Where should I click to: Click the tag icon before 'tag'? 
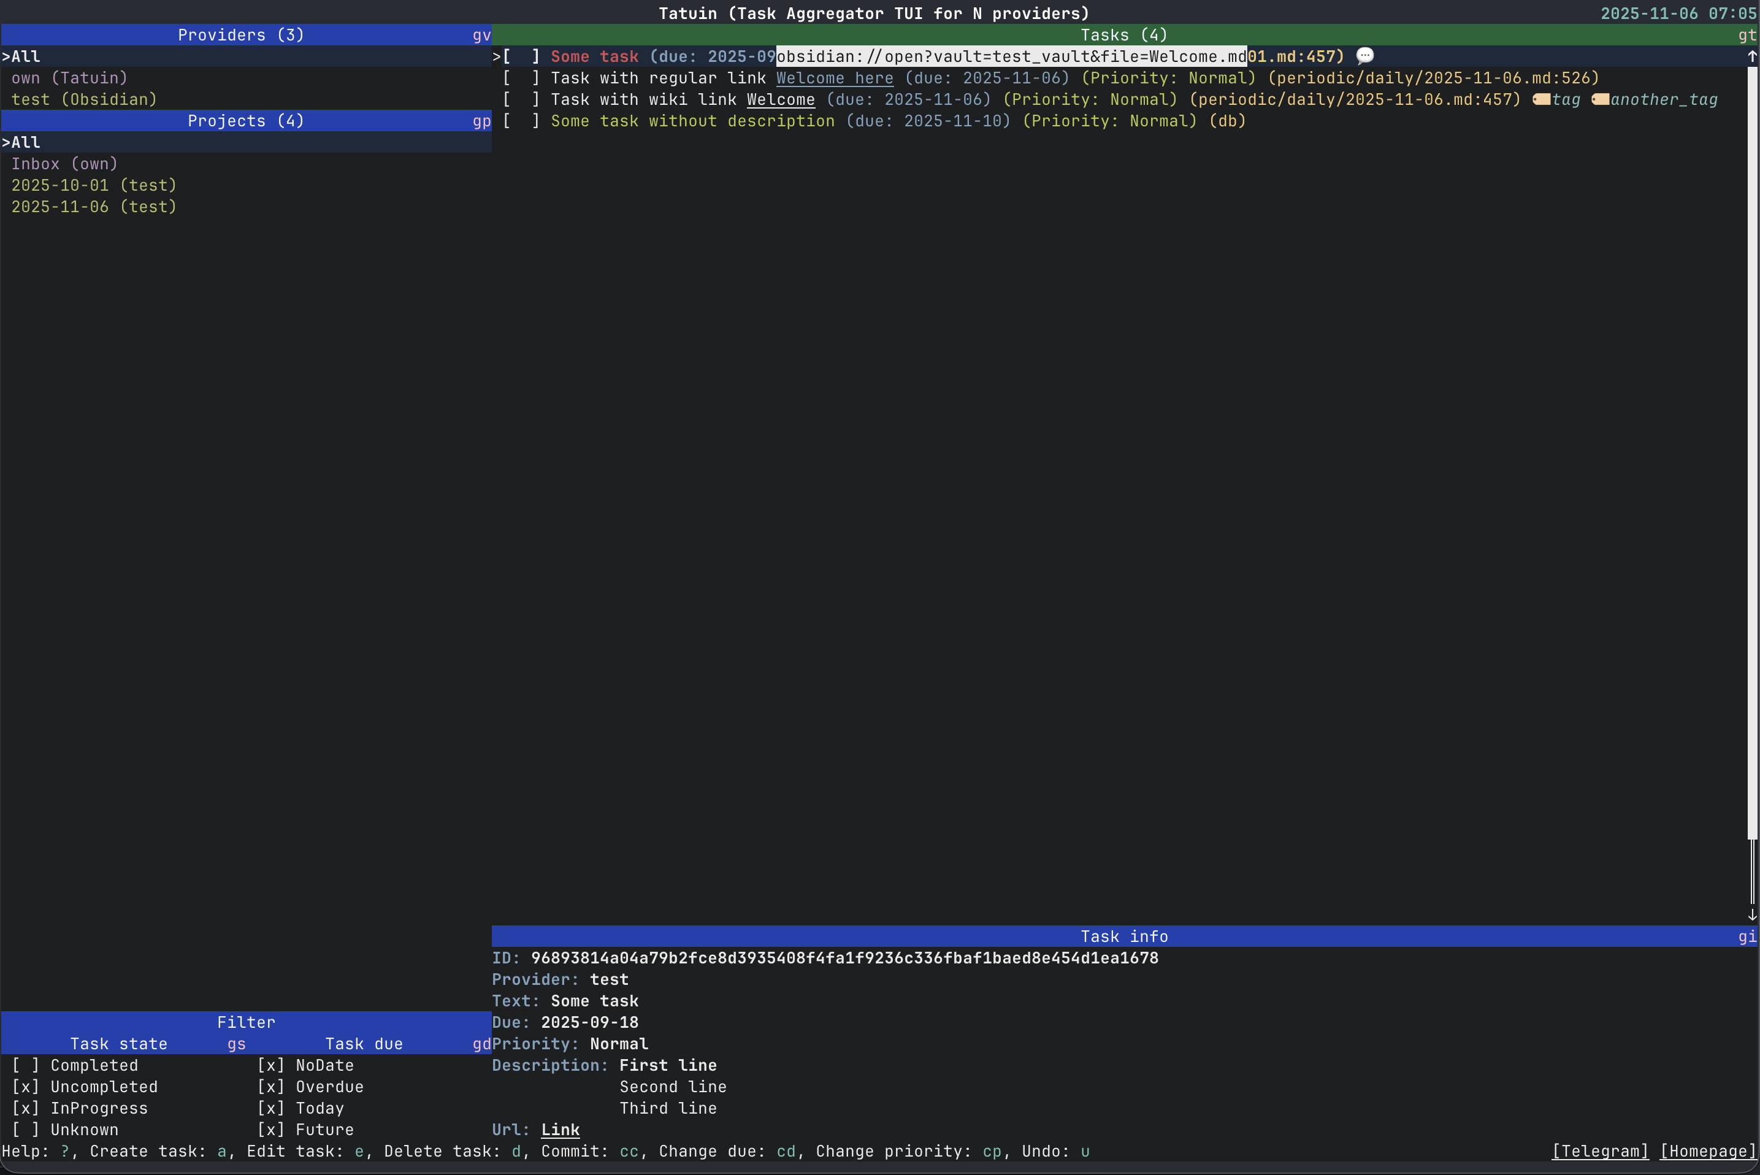[x=1541, y=100]
